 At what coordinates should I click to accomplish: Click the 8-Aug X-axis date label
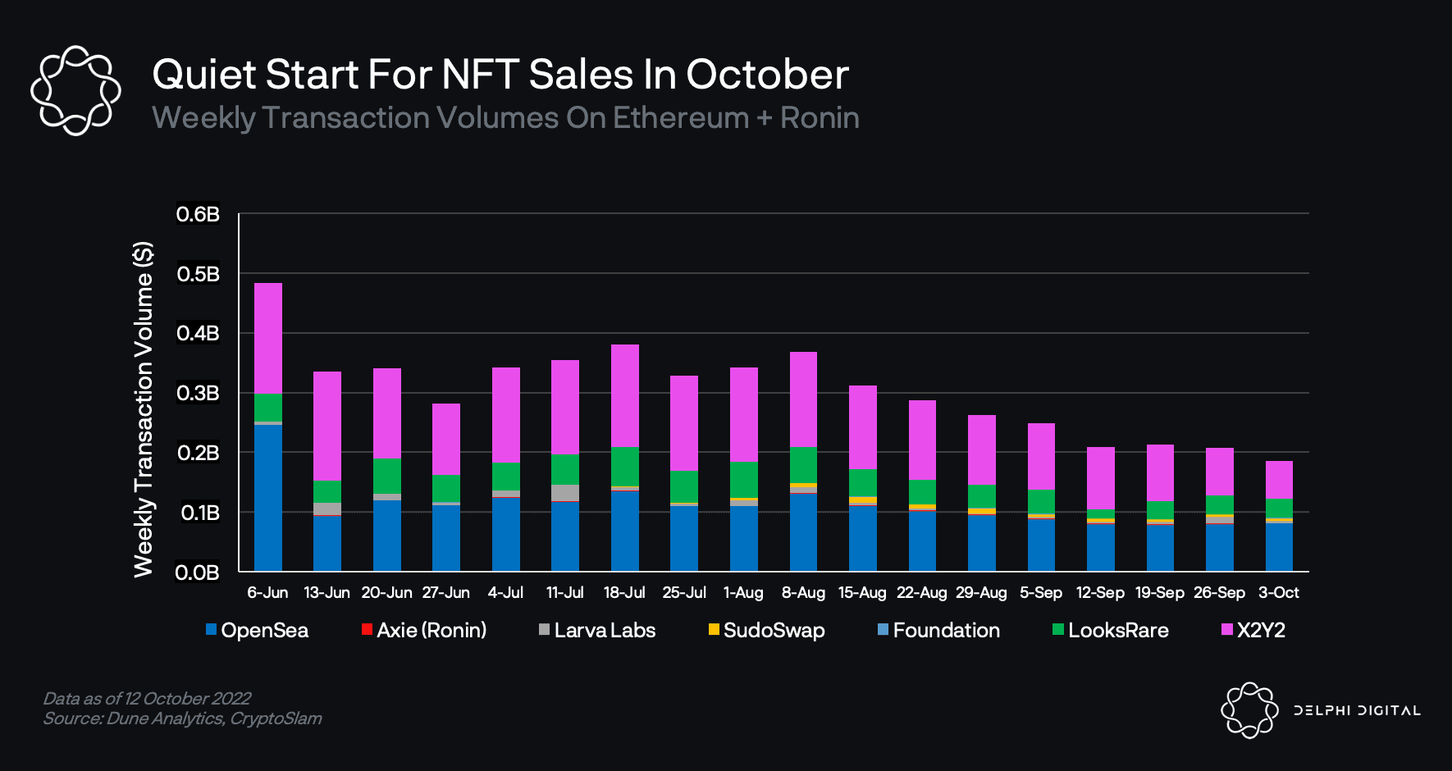pos(803,593)
